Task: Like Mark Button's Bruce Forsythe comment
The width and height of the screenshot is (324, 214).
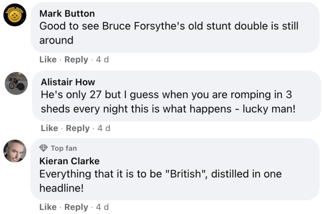Action: [48, 60]
